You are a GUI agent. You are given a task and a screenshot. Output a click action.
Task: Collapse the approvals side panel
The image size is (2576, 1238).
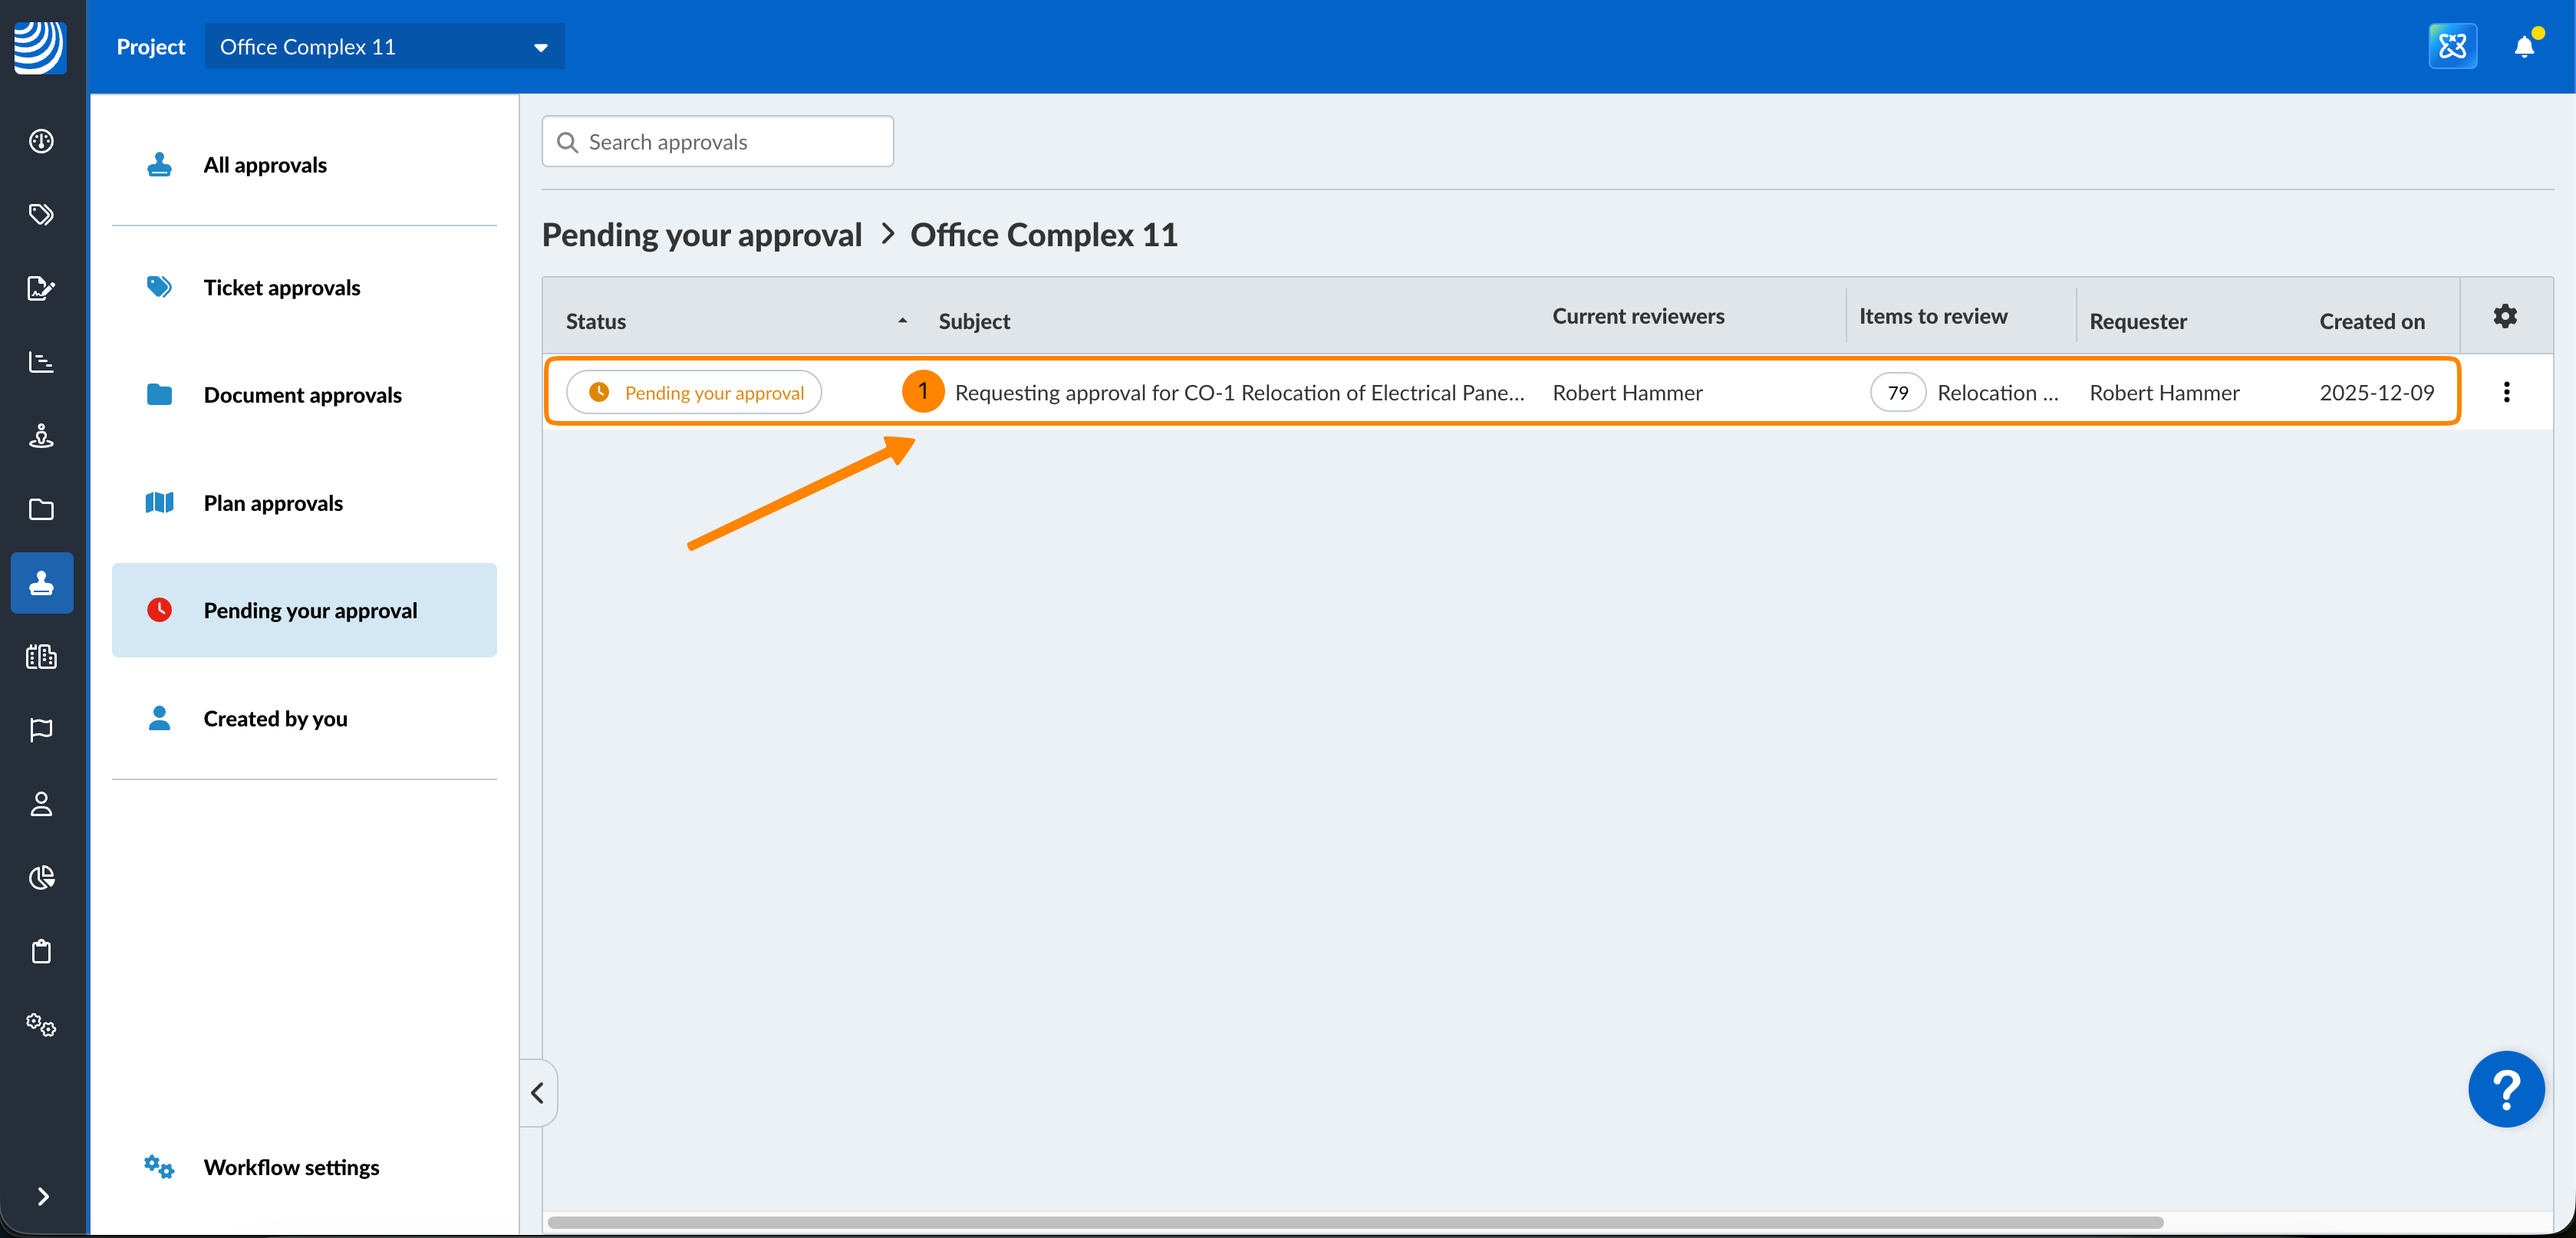tap(538, 1093)
